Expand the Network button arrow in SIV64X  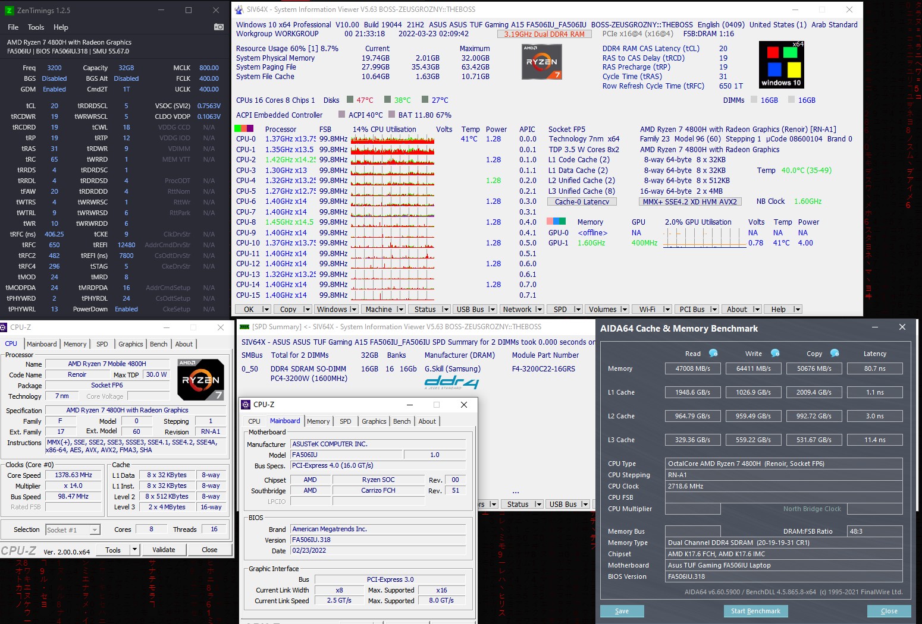coord(539,309)
